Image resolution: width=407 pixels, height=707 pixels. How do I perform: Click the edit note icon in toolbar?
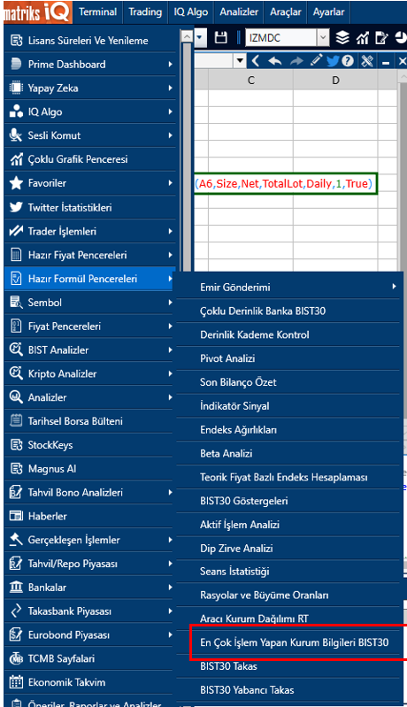coord(381,38)
